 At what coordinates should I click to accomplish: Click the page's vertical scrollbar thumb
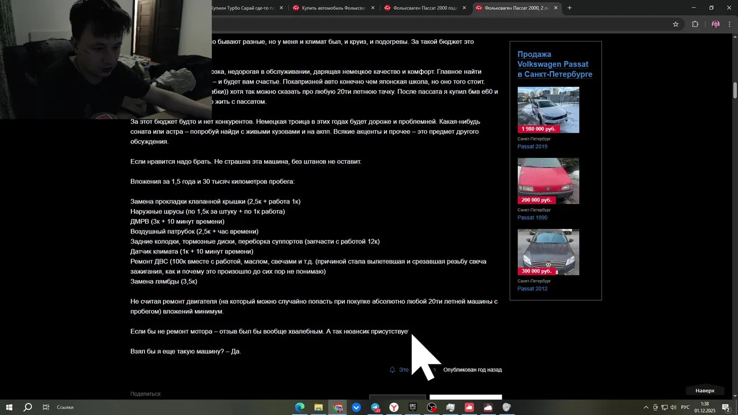(x=735, y=90)
